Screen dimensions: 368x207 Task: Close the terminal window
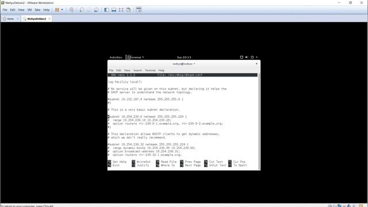[x=256, y=64]
